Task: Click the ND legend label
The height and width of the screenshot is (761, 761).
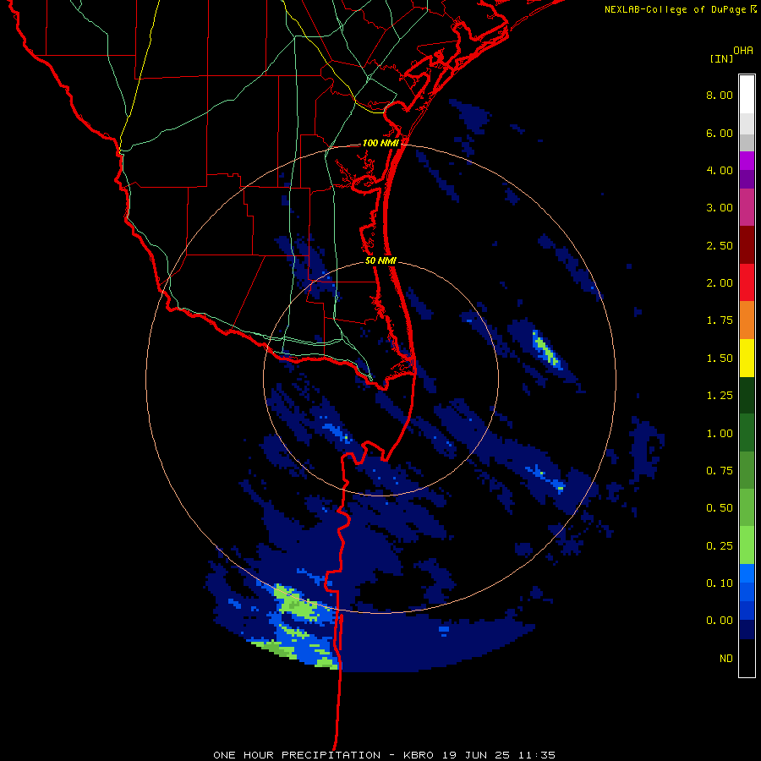Action: 726,659
